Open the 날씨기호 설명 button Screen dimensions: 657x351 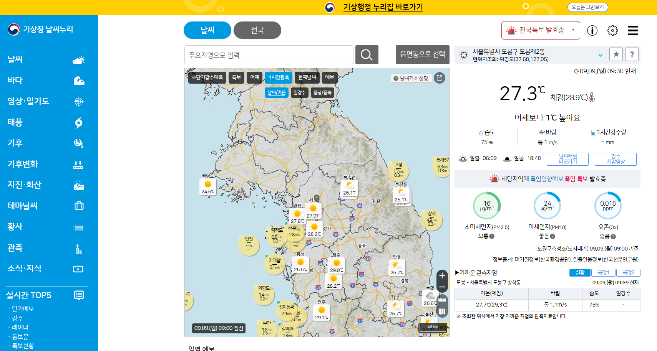(411, 78)
